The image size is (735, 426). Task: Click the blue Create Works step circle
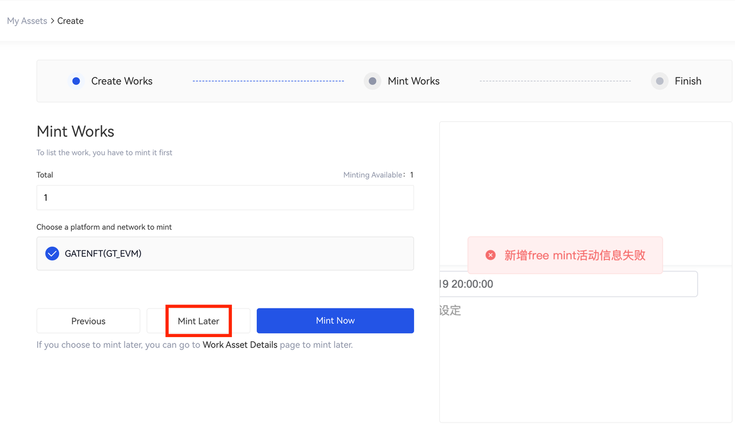pyautogui.click(x=76, y=81)
